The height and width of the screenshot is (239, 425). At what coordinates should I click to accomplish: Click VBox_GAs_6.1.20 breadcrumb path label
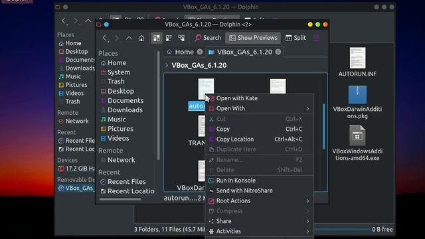tap(199, 65)
